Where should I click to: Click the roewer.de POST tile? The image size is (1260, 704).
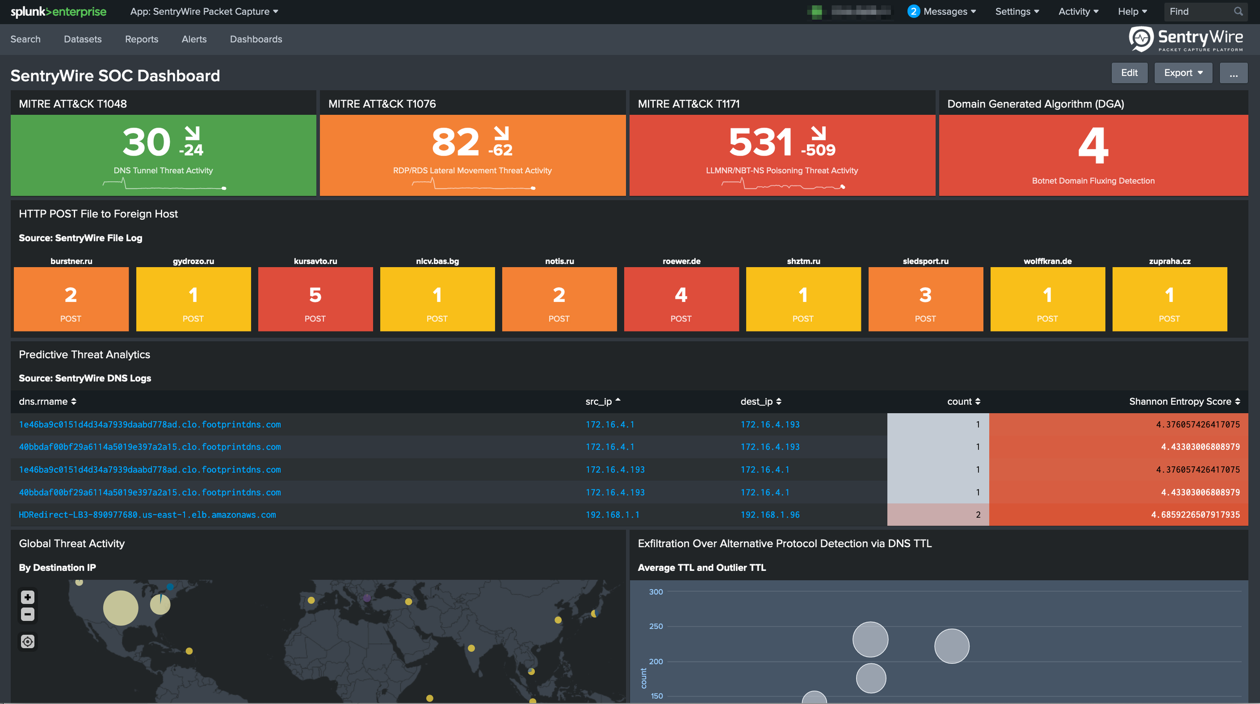pyautogui.click(x=681, y=299)
